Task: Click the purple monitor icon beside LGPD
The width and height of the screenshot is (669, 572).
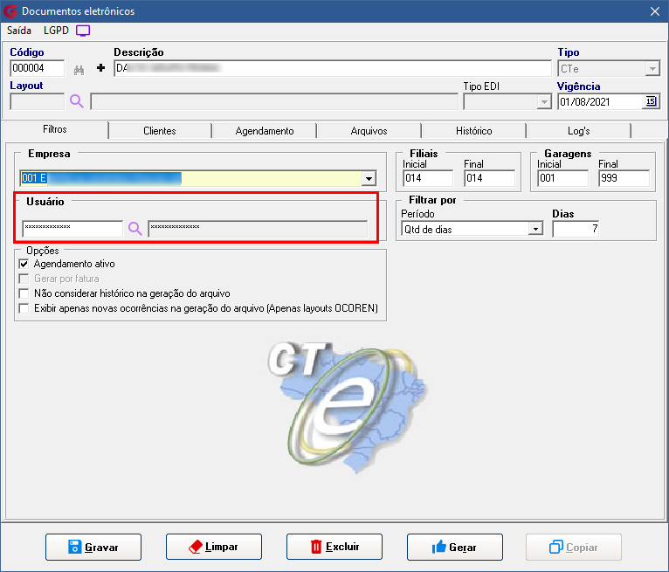Action: coord(83,31)
